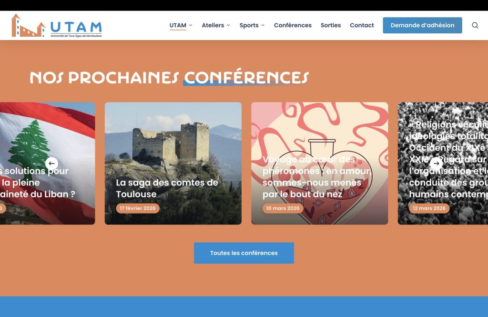Open the Conférences menu item
This screenshot has width=488, height=317.
click(293, 25)
